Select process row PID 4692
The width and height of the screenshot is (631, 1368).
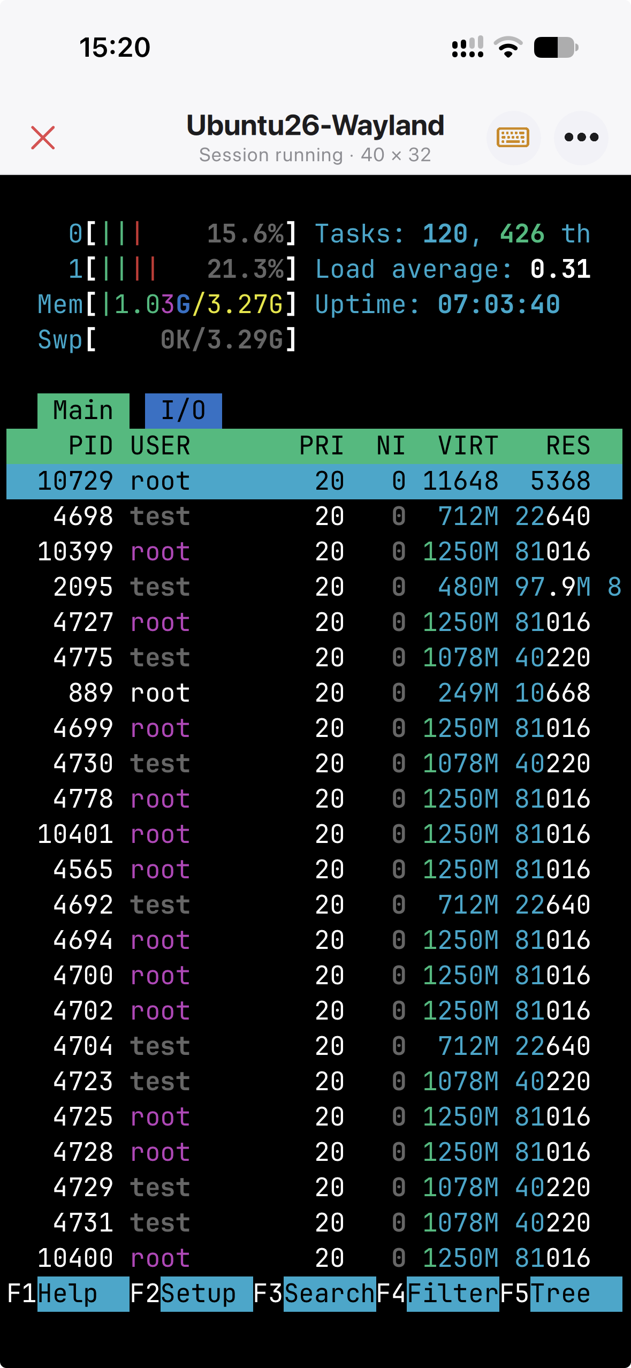[x=314, y=905]
